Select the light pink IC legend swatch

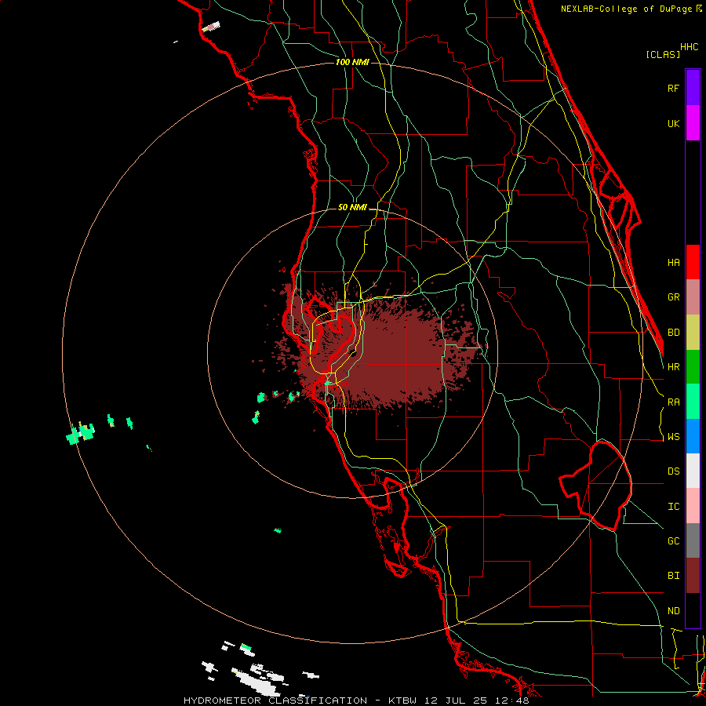tap(693, 506)
